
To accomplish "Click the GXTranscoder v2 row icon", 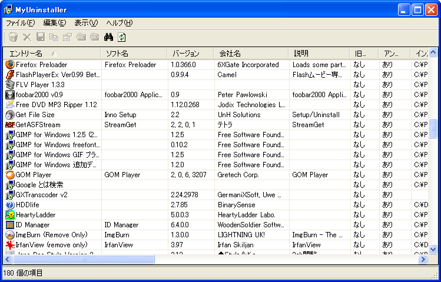I will 10,194.
